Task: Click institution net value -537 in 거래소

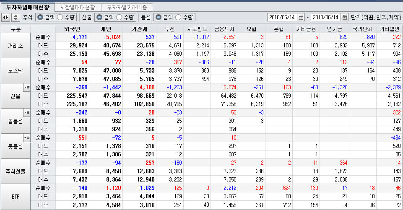Action: click(148, 37)
